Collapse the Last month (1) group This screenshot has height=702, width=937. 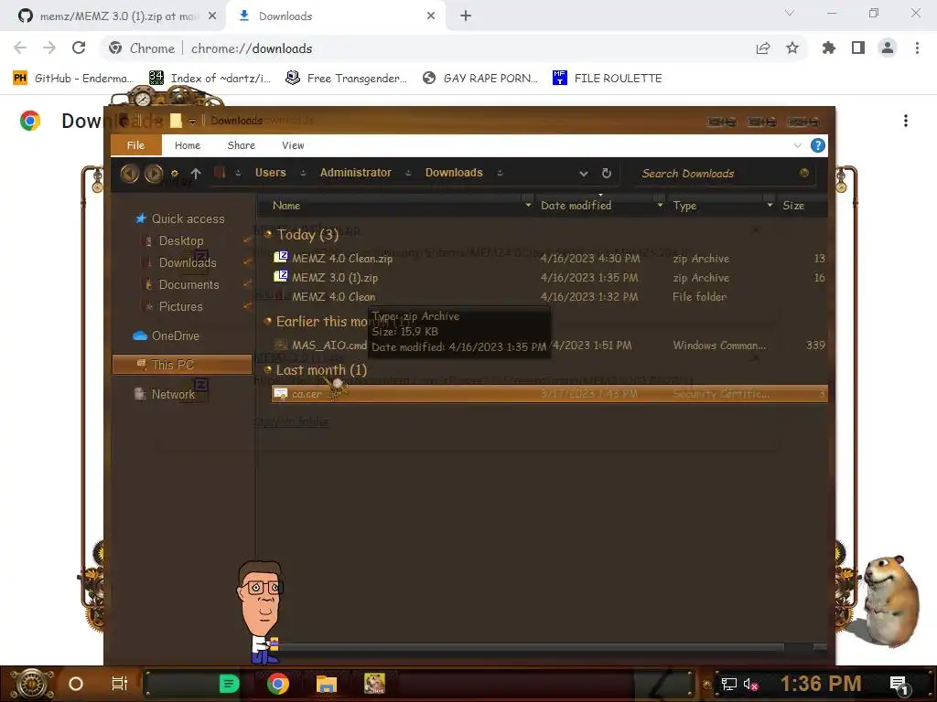[268, 370]
